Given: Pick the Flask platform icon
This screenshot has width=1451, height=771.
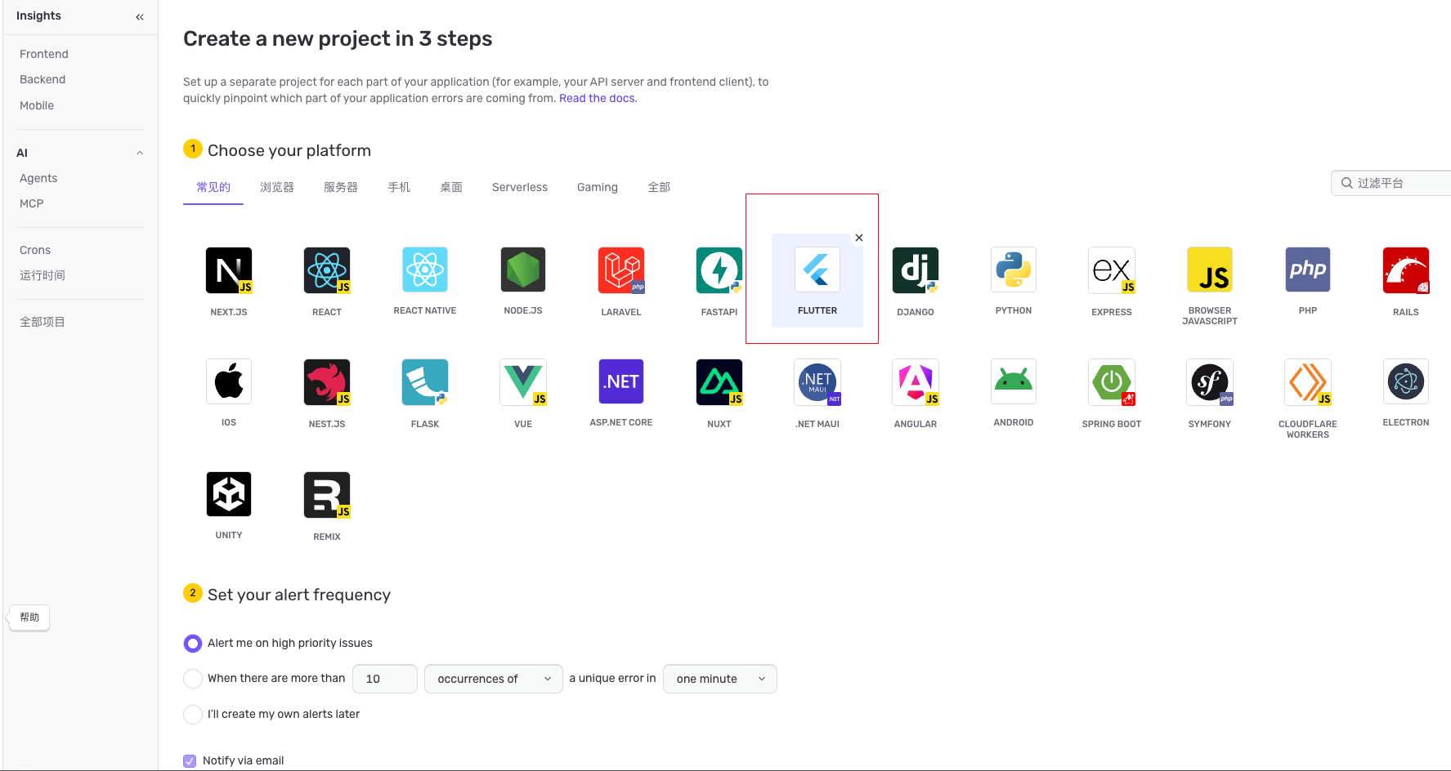Looking at the screenshot, I should click(425, 382).
